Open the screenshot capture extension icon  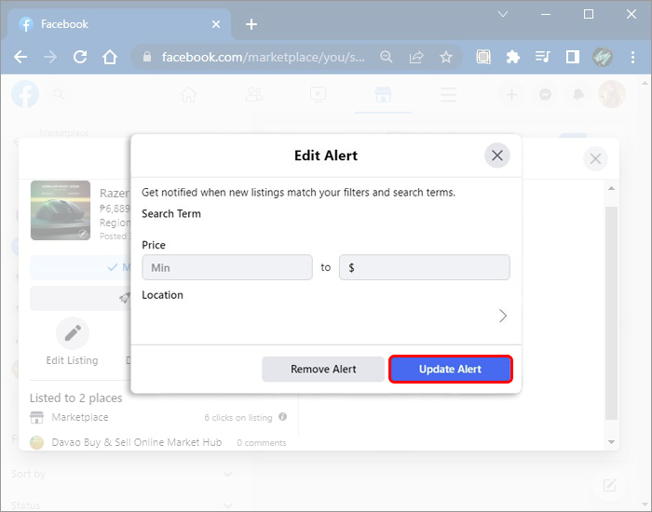tap(483, 57)
